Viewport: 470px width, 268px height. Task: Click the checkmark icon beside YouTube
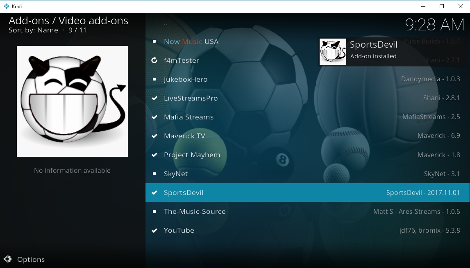pyautogui.click(x=154, y=231)
